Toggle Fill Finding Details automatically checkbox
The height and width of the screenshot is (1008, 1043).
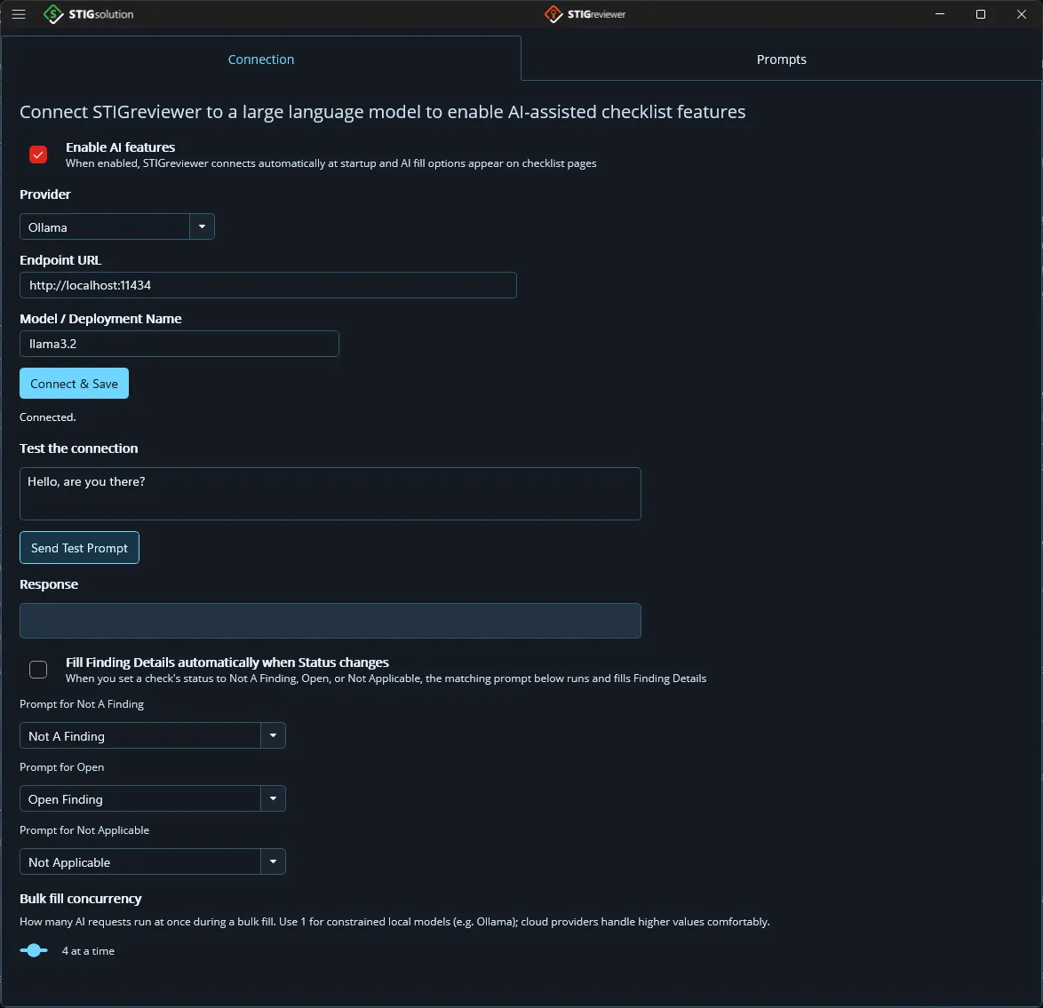coord(38,670)
